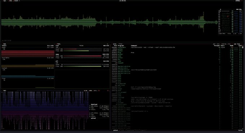Click the User column header
This screenshot has width=245, height=133.
coord(223,46)
